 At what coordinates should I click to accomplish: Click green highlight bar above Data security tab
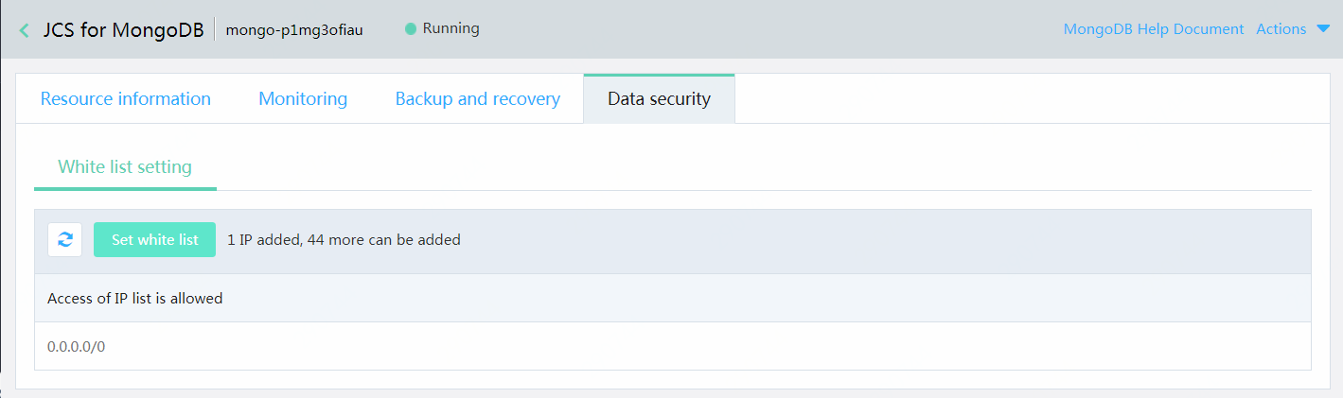(x=659, y=75)
